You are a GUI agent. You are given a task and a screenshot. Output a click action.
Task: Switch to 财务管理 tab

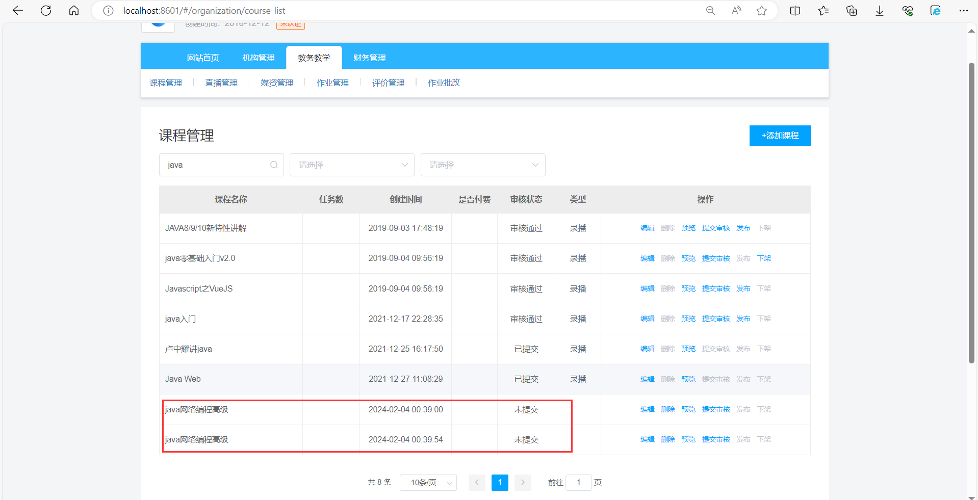[370, 58]
